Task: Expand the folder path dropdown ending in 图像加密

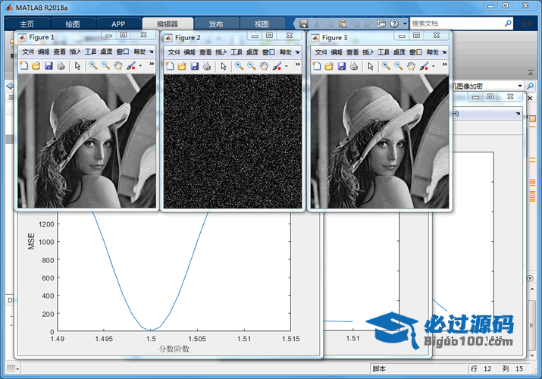Action: 520,86
